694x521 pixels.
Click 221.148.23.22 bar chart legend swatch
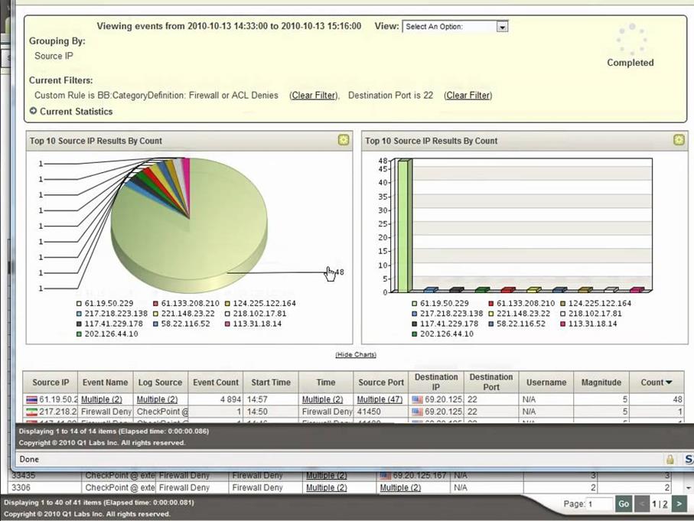[x=490, y=314]
